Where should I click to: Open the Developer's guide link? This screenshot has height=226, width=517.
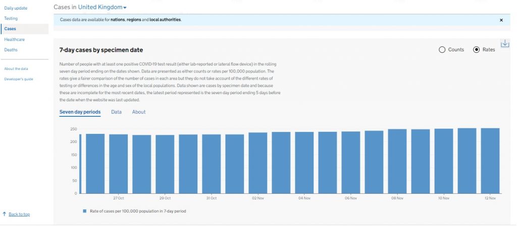19,79
